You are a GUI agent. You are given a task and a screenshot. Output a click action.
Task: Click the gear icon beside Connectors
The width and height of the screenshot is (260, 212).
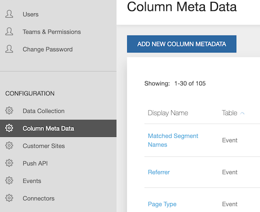(9, 198)
